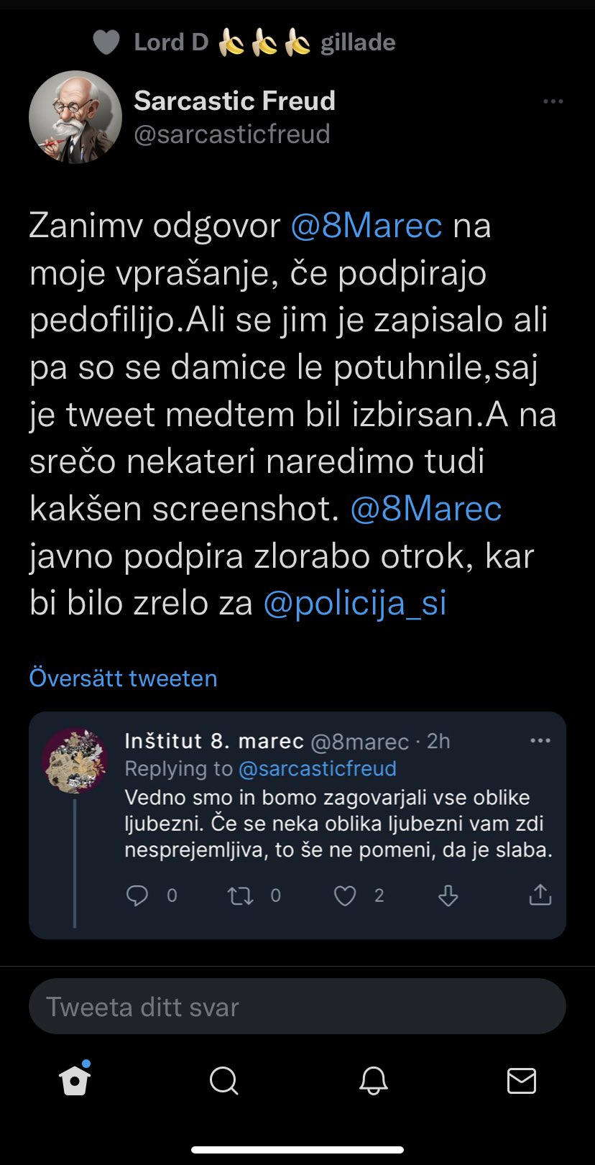This screenshot has height=1165, width=595.
Task: Open the @policija_si mention link
Action: tap(355, 603)
